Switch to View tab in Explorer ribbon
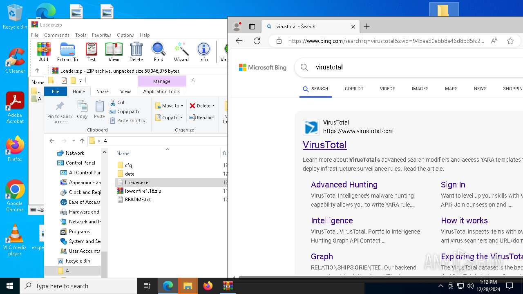Viewport: 523px width, 294px height. pyautogui.click(x=125, y=91)
